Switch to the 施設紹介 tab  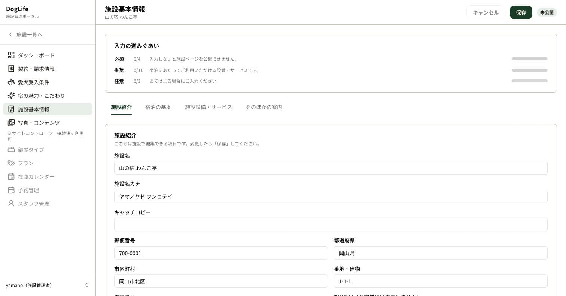tap(121, 107)
